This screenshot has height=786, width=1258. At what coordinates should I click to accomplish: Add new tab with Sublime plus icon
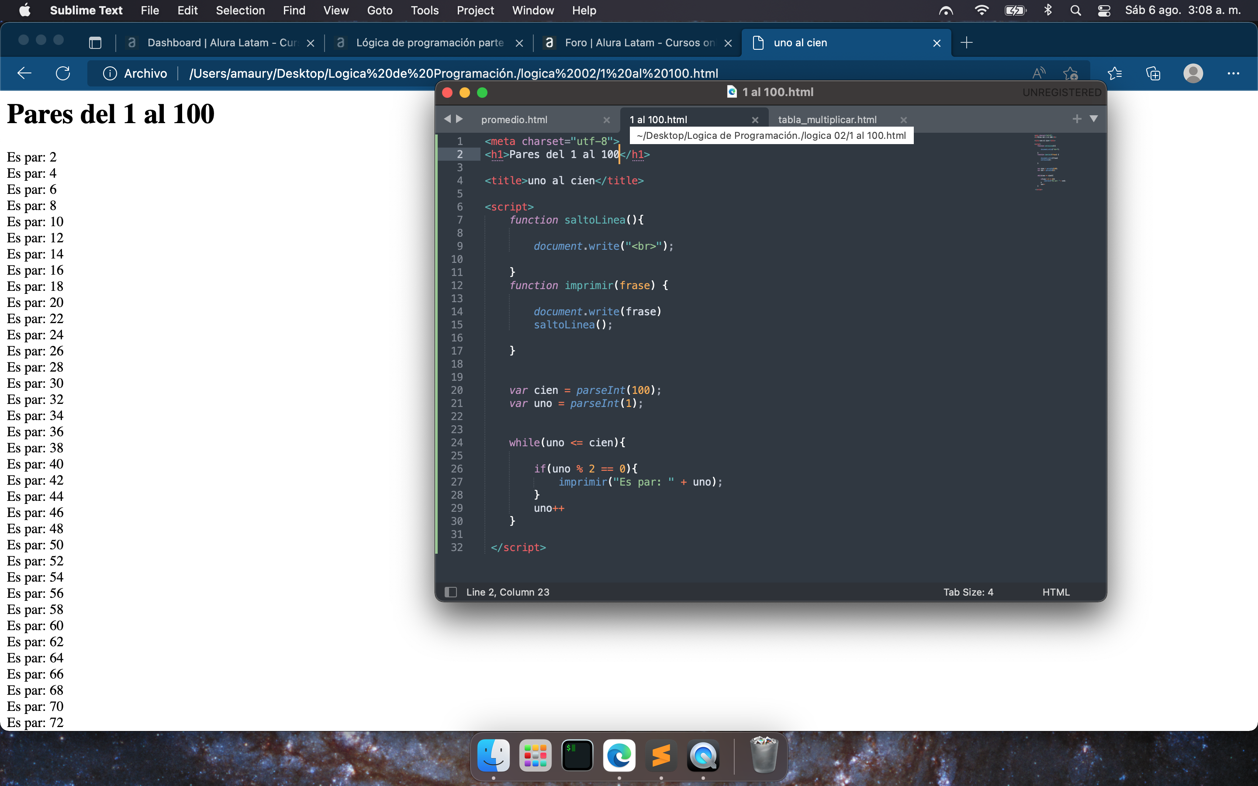tap(1077, 119)
